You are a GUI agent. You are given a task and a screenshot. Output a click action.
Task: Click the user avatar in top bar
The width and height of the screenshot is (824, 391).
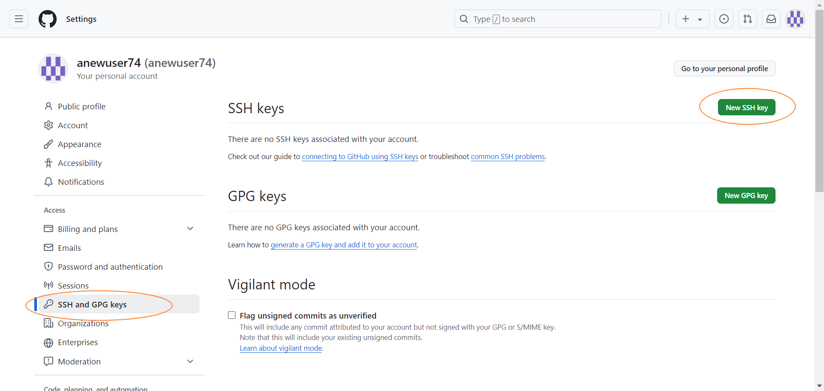[x=795, y=19]
